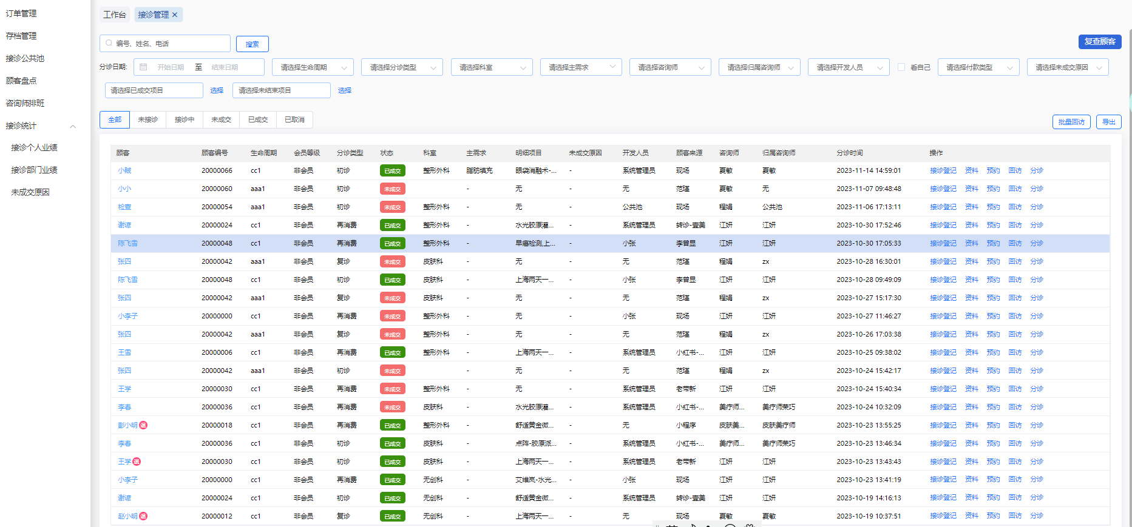The height and width of the screenshot is (527, 1132).
Task: Open the 请选择咨询师 dropdown
Action: coord(670,67)
